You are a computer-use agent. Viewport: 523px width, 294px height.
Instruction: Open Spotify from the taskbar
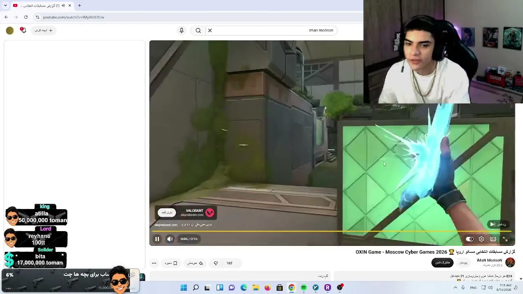304,288
